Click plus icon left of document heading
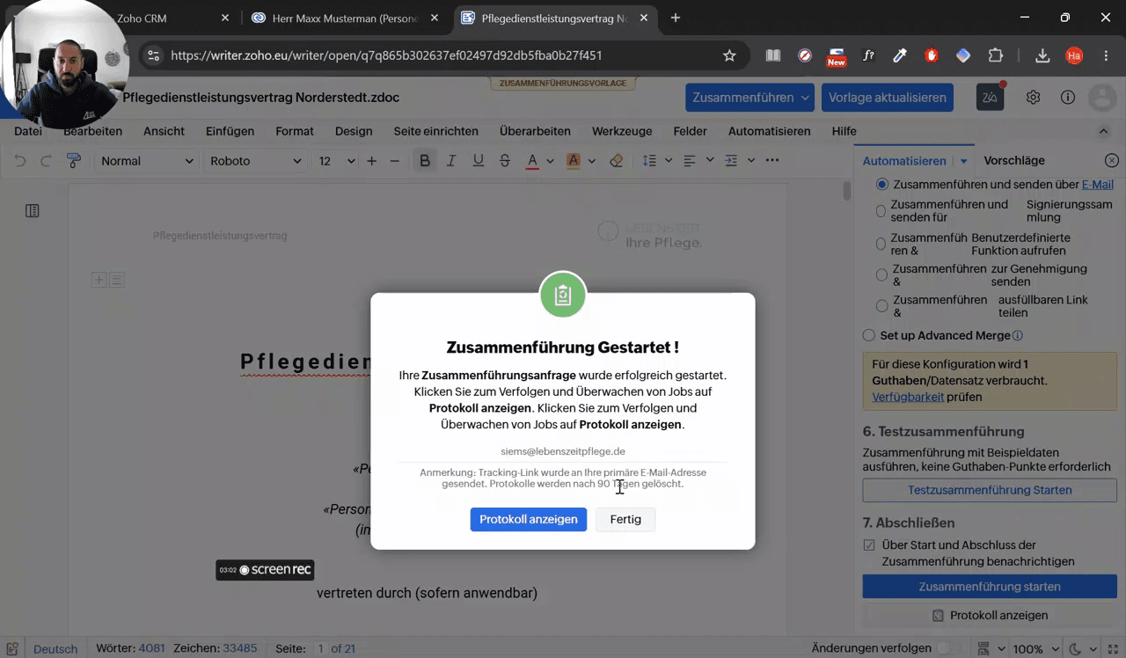This screenshot has width=1126, height=658. coord(99,280)
